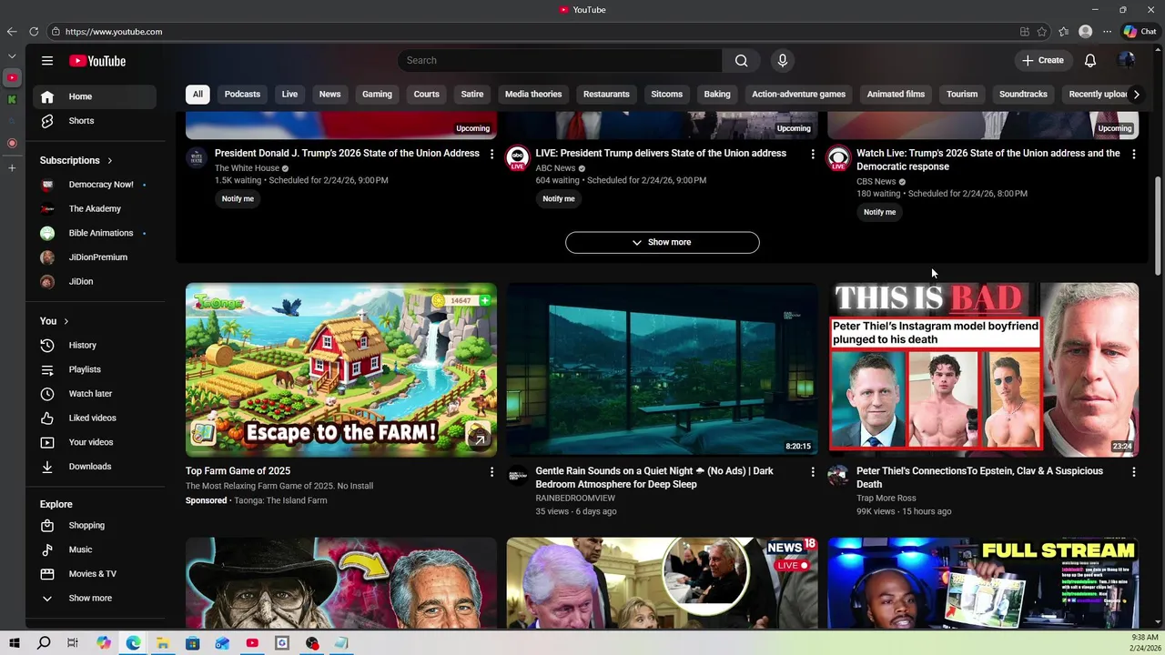The height and width of the screenshot is (655, 1165).
Task: Open taskbar Search magnifier
Action: [44, 643]
